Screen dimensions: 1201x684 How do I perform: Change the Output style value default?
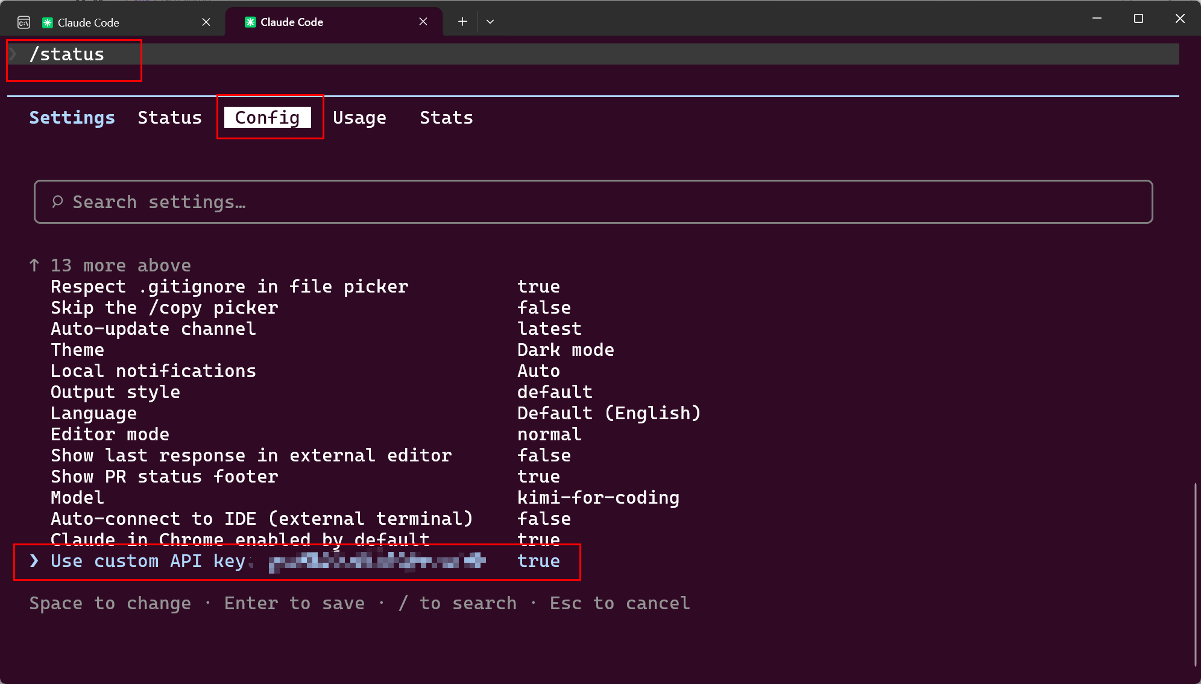coord(555,392)
